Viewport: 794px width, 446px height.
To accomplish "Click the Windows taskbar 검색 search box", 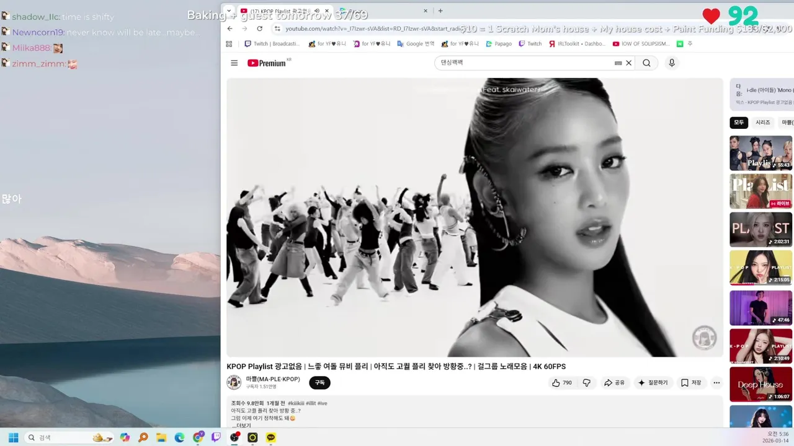I will coord(68,437).
